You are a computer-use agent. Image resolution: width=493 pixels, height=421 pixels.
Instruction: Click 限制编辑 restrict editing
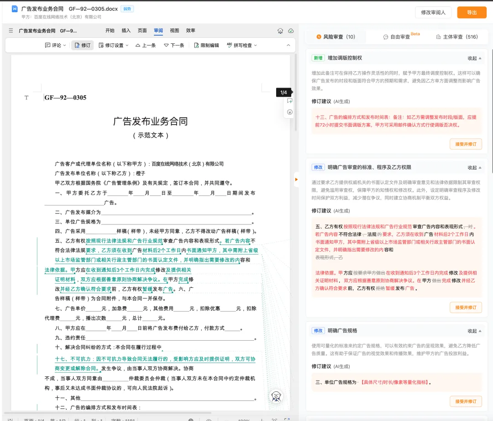coord(207,45)
